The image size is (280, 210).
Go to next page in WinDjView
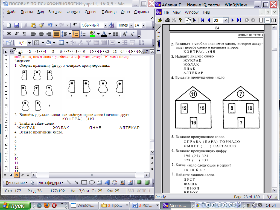232,20
